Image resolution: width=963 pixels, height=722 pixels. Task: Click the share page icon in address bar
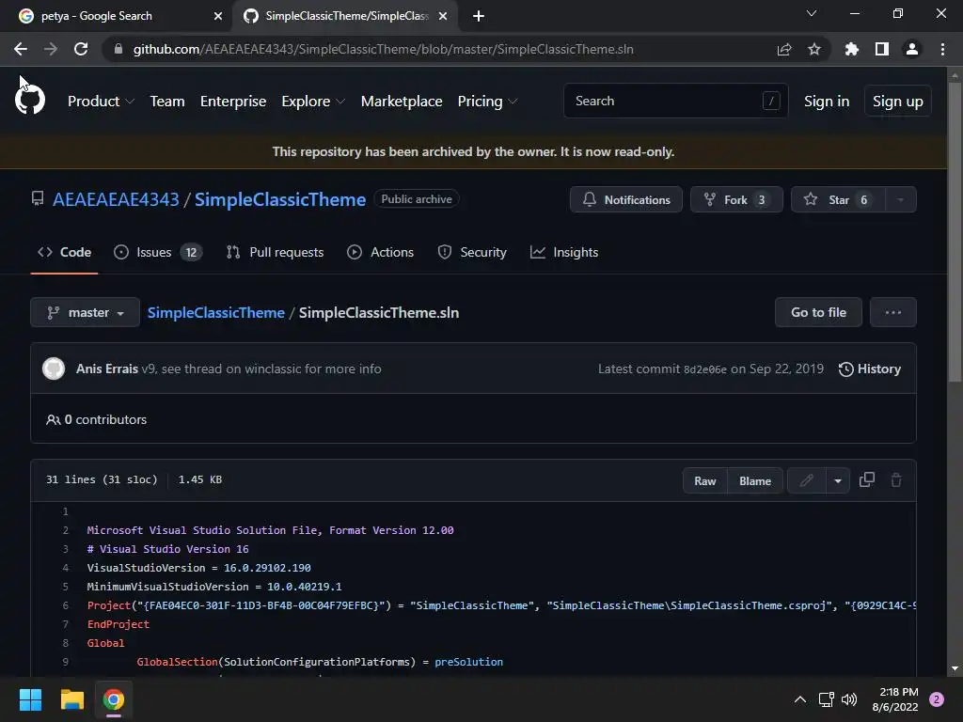click(784, 49)
